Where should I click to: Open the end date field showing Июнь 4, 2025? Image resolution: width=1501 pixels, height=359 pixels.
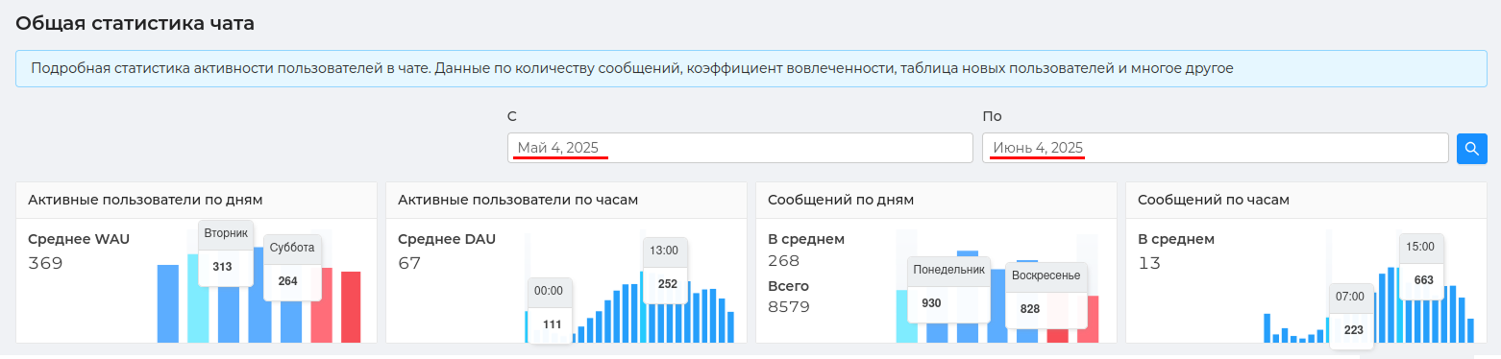tap(1215, 148)
